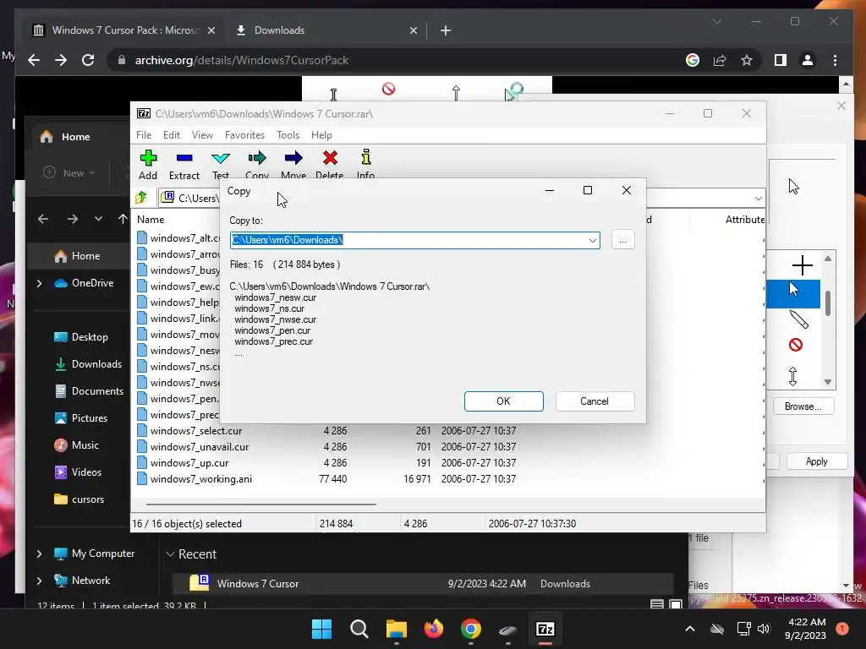
Task: Show hidden system tray icons
Action: (x=690, y=629)
